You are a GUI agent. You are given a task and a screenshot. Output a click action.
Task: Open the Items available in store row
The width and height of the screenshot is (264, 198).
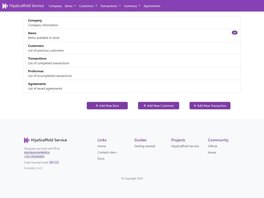click(x=132, y=35)
